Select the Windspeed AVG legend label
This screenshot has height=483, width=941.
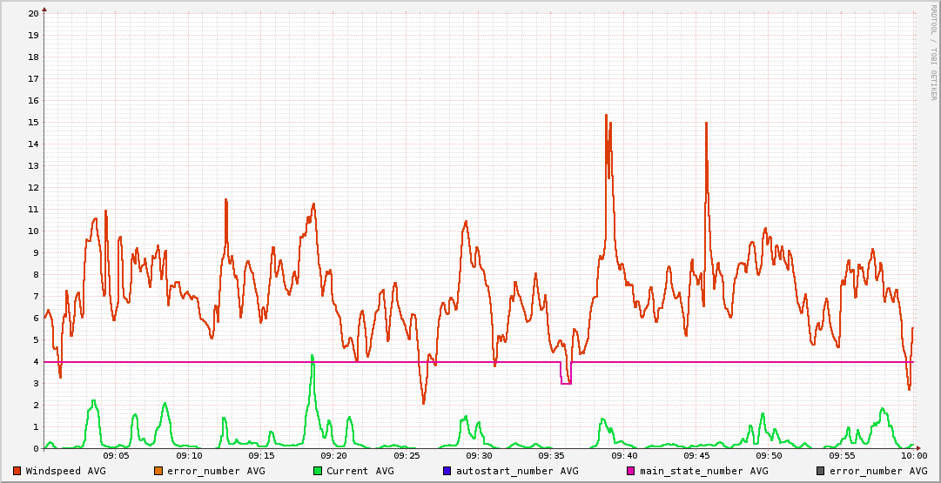tap(65, 471)
